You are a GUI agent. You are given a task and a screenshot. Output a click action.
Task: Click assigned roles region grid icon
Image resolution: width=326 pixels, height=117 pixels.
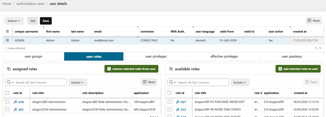tap(9, 69)
